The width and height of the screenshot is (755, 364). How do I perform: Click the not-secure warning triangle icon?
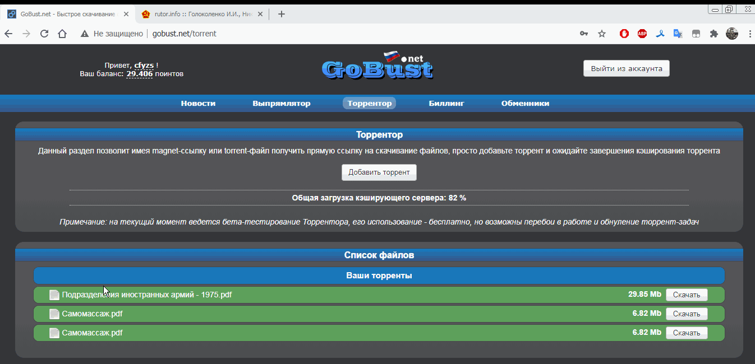[85, 34]
